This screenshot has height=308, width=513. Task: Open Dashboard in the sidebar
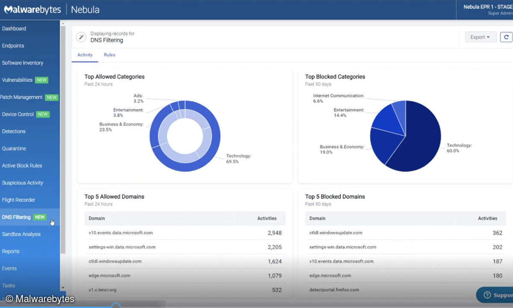tap(14, 29)
